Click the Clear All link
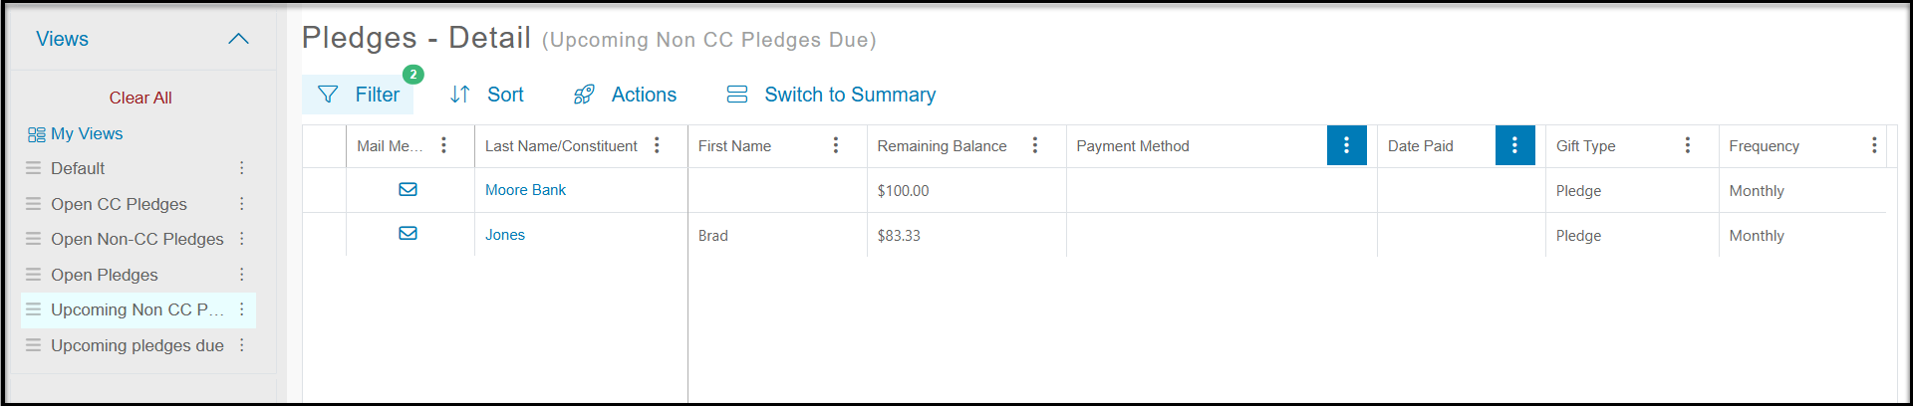1913x406 pixels. coord(140,98)
